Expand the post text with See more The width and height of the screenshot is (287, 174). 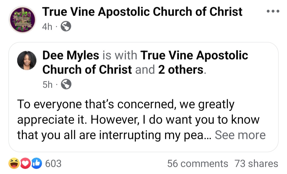[x=240, y=135]
